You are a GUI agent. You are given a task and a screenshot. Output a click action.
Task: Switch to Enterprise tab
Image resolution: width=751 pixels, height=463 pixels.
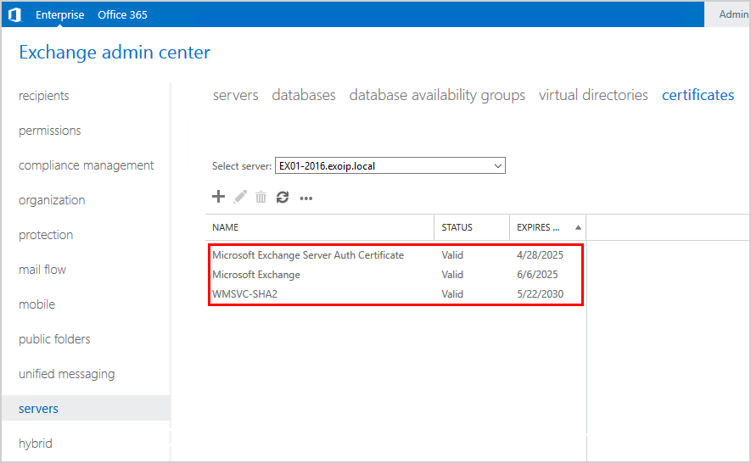point(60,15)
